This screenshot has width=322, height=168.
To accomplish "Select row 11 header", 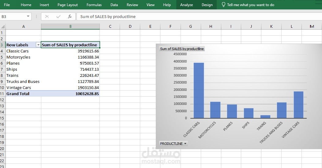I will pos(2,94).
